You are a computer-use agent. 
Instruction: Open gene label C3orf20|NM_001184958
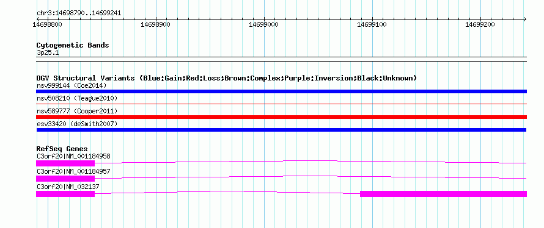click(73, 157)
